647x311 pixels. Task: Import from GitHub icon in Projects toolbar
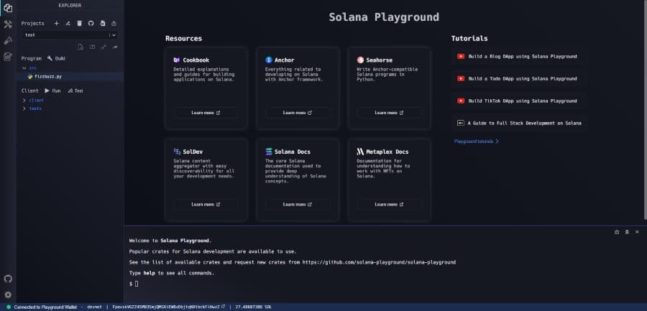click(91, 24)
